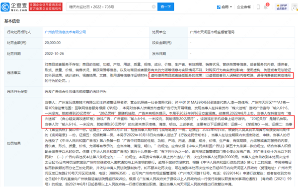
Task: Click the Qcc.com 企查查 logo
Action: pos(14,7)
